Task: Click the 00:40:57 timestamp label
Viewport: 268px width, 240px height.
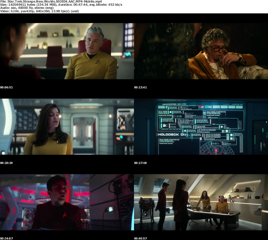Action: tap(140, 238)
